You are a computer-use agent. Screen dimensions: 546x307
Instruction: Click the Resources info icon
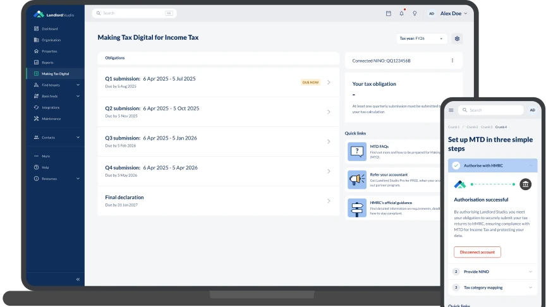pyautogui.click(x=36, y=179)
